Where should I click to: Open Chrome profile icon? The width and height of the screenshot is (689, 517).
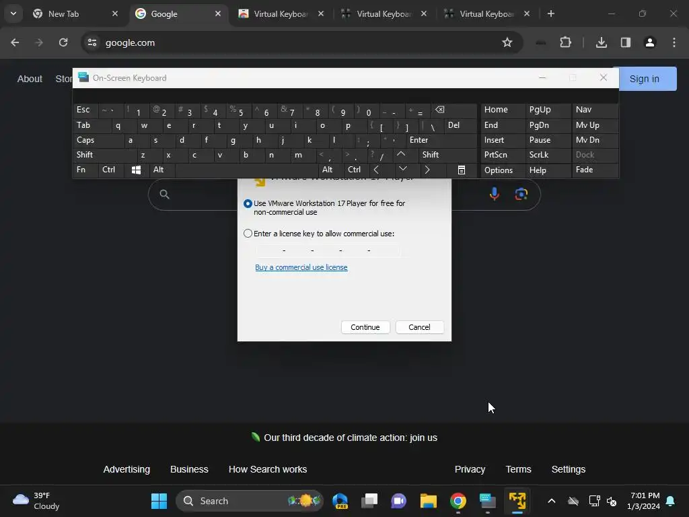[649, 42]
